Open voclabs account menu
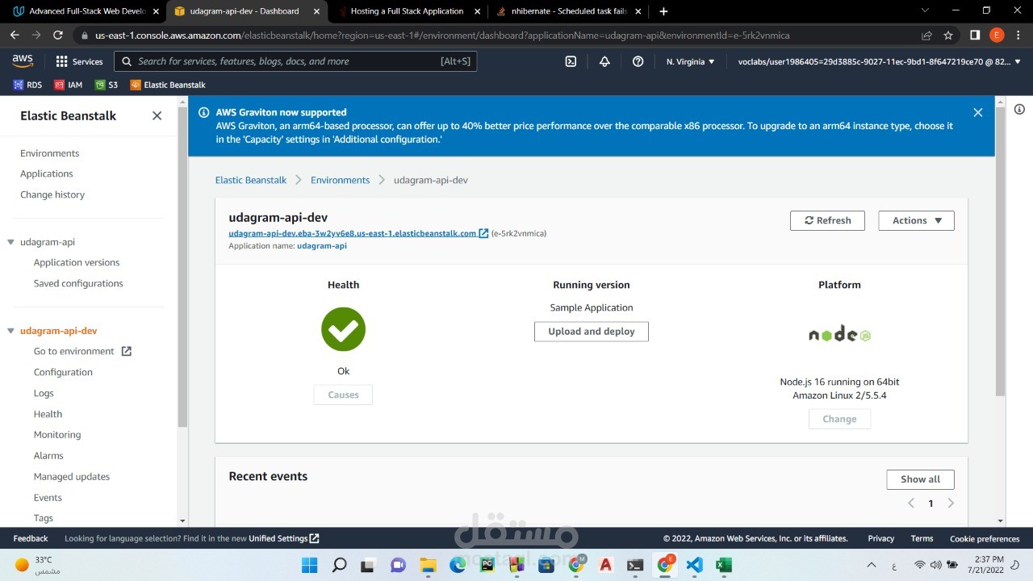This screenshot has height=581, width=1033. point(878,61)
